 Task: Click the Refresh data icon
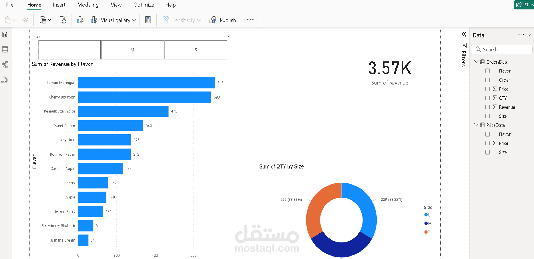coord(63,20)
